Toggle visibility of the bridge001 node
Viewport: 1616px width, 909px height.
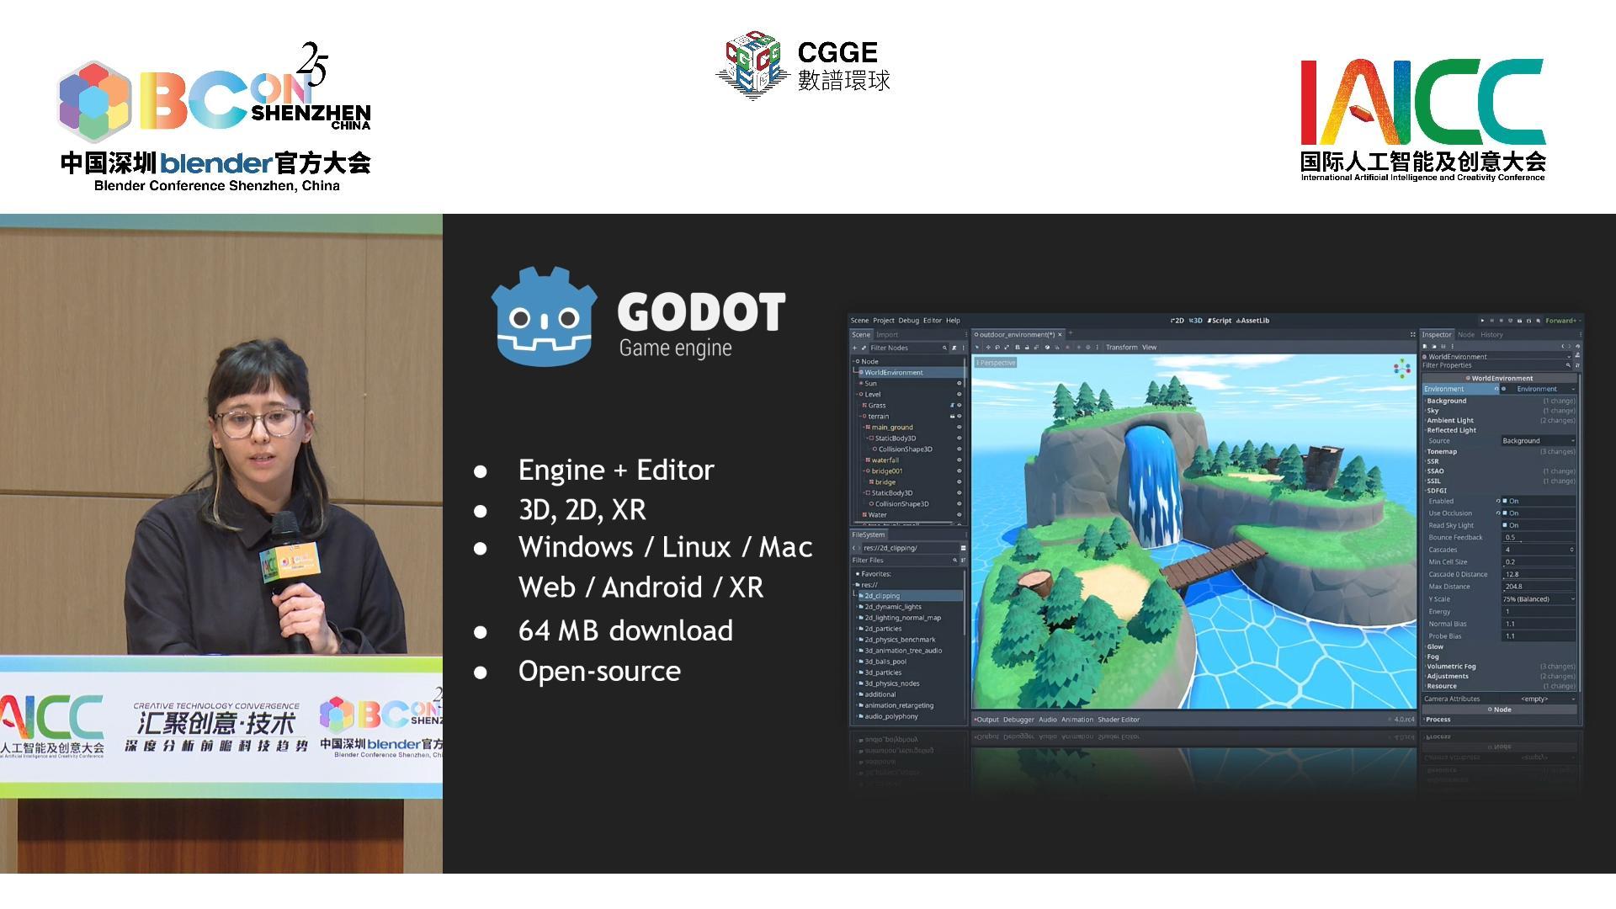(x=959, y=470)
